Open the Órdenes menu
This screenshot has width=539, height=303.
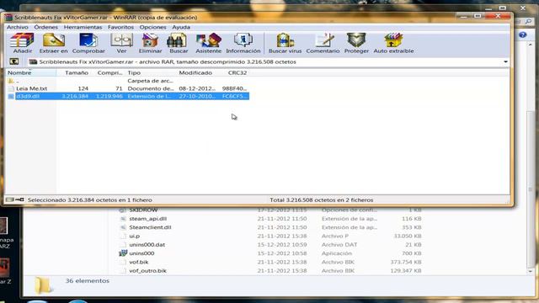45,27
